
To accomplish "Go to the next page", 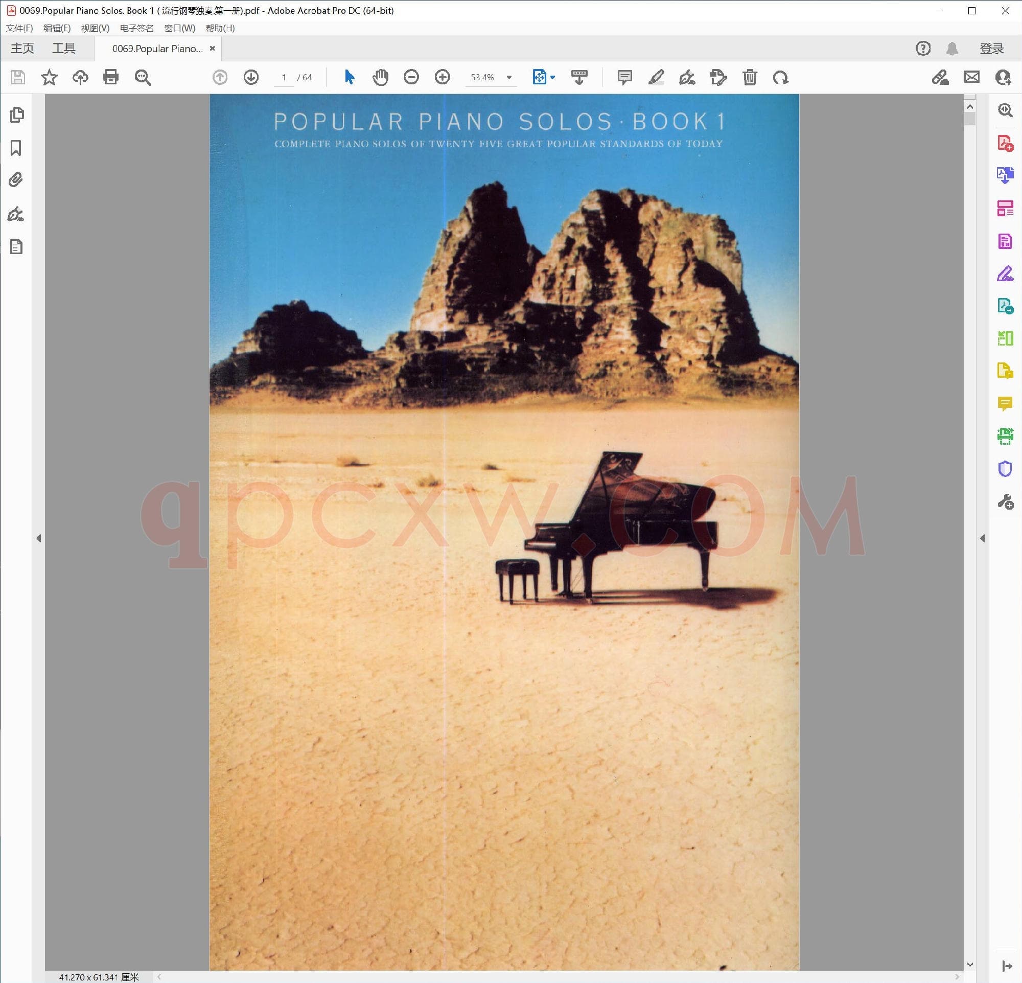I will [x=251, y=77].
